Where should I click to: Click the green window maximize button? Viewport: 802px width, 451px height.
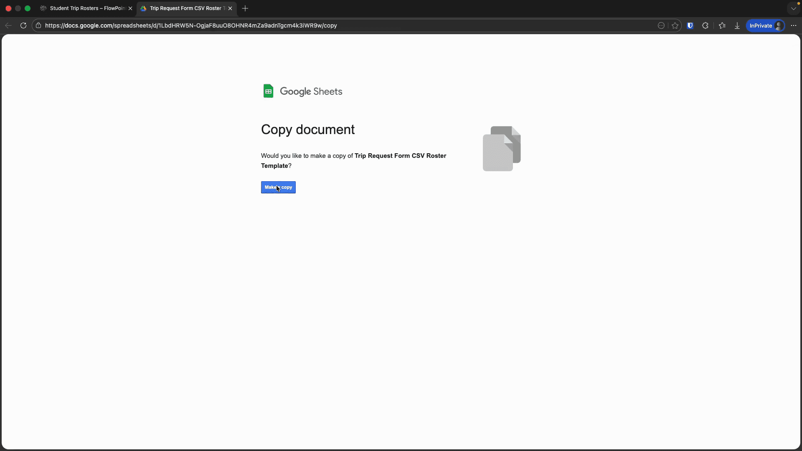pos(28,8)
